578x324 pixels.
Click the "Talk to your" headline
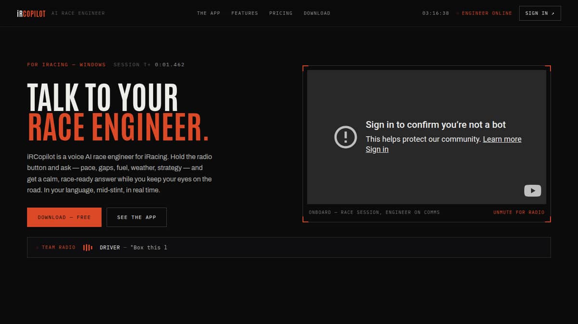(103, 98)
